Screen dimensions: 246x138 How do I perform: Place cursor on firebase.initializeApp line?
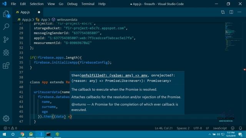[73, 62]
